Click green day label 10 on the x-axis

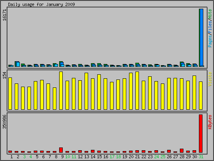[x=67, y=157]
